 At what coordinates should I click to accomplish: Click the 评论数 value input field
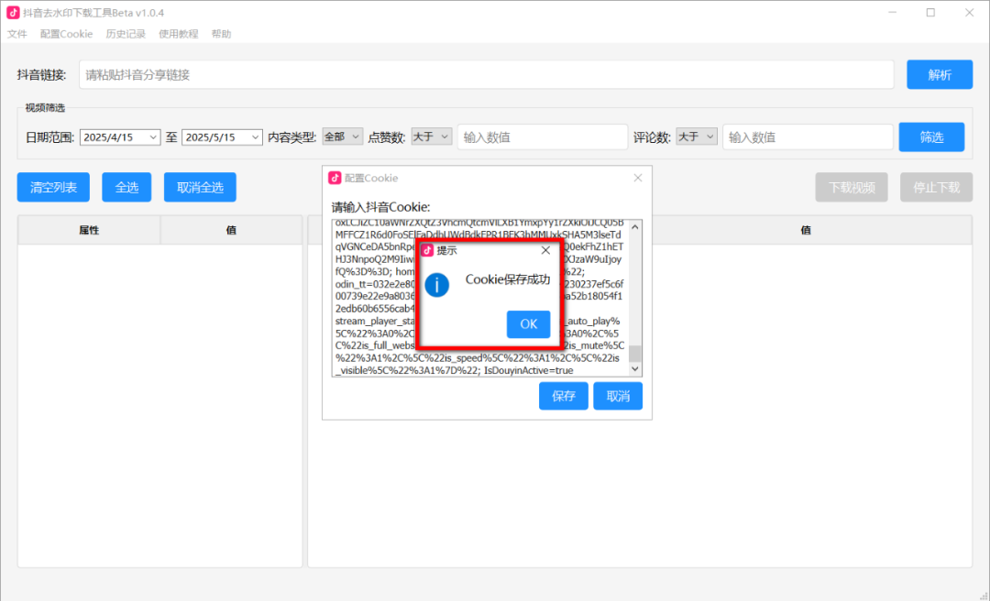(x=808, y=137)
